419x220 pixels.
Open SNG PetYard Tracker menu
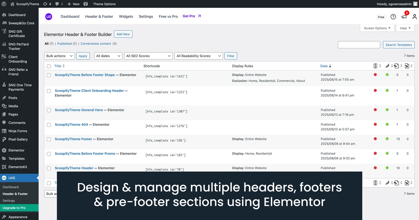(19, 46)
